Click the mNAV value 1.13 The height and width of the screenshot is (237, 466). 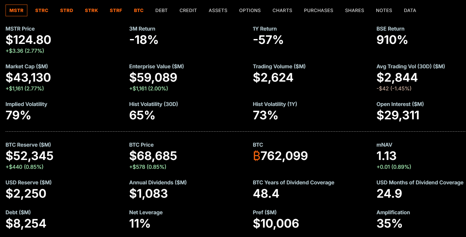(386, 156)
